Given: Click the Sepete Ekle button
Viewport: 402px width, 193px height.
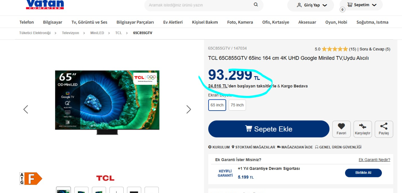Looking at the screenshot, I should tap(269, 129).
